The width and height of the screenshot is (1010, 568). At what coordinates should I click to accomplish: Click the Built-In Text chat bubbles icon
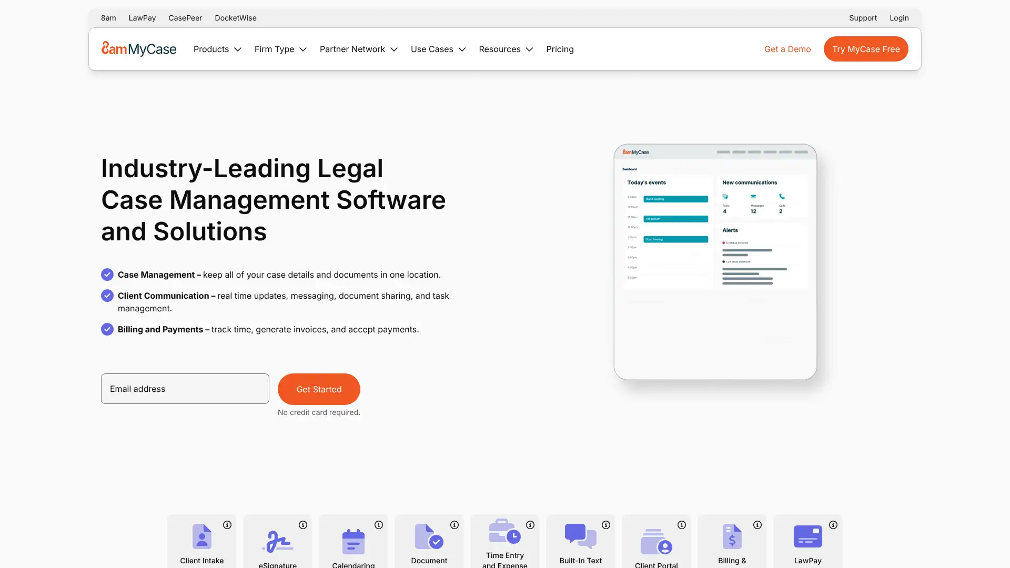tap(580, 536)
